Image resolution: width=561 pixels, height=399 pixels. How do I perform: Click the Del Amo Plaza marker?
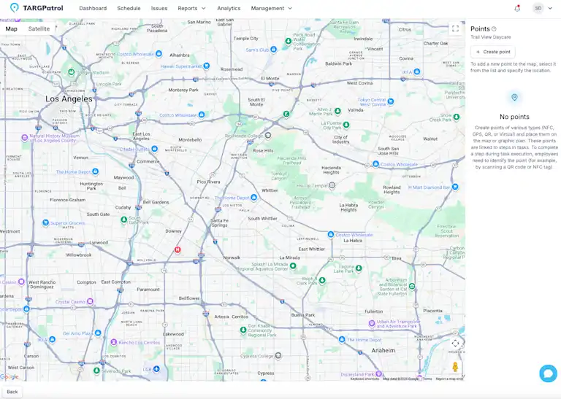98,333
